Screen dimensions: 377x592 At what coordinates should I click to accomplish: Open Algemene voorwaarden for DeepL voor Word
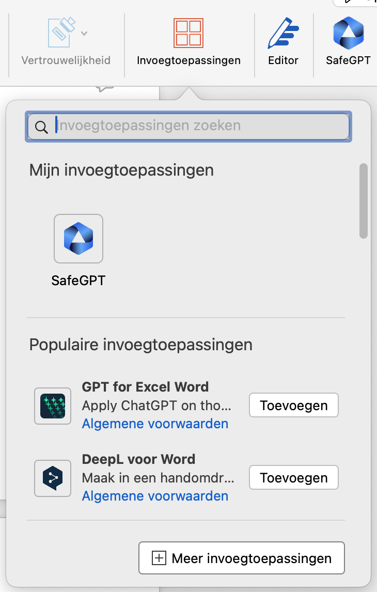pyautogui.click(x=155, y=496)
